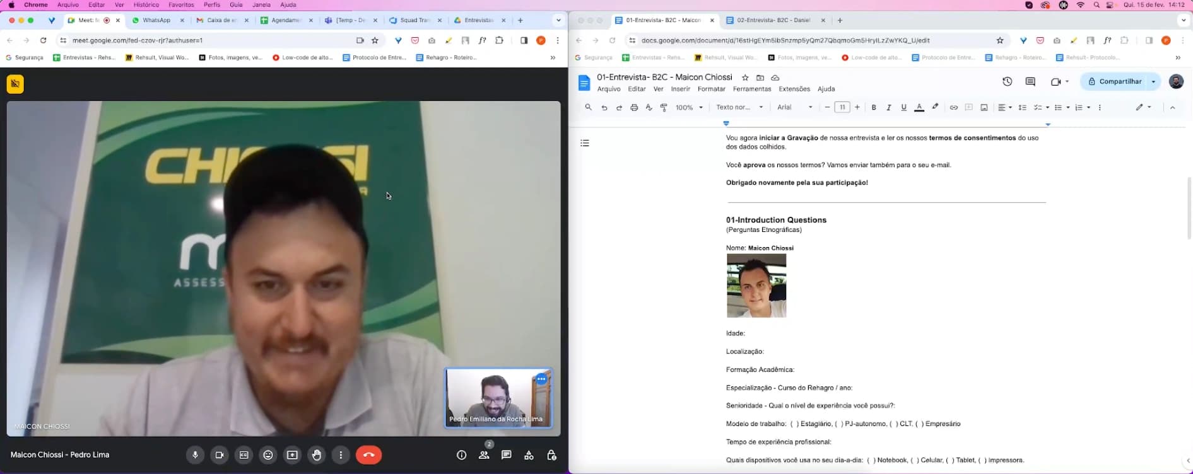Undo last edit in Docs

[604, 107]
